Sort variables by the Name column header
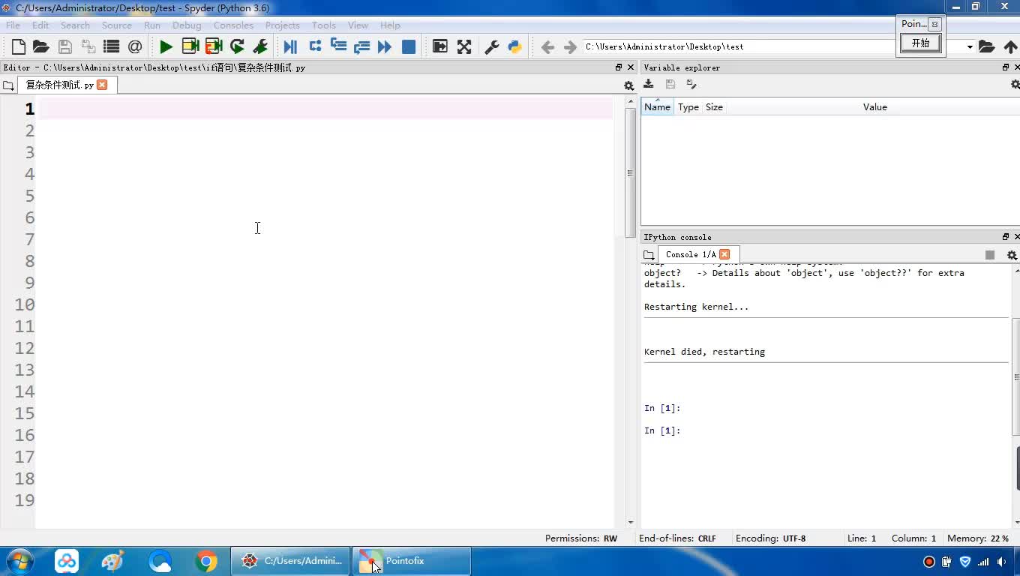Screen dimensions: 1020x576 pos(657,107)
